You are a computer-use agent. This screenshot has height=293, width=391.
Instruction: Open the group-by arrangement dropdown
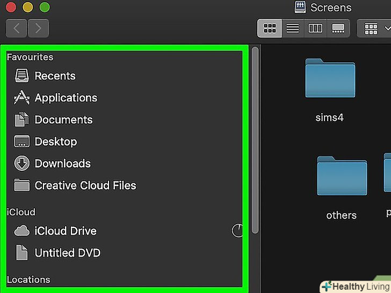pyautogui.click(x=376, y=29)
